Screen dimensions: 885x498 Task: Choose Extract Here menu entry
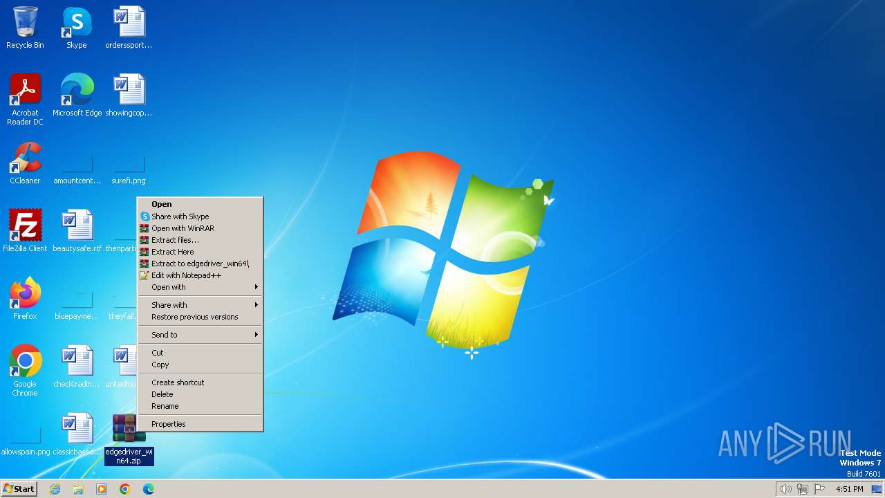pos(201,252)
